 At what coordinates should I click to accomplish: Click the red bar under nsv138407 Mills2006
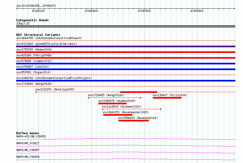pyautogui.click(x=167, y=98)
